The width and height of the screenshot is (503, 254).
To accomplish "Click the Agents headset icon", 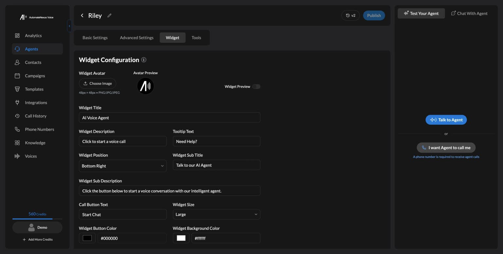I will pyautogui.click(x=17, y=49).
